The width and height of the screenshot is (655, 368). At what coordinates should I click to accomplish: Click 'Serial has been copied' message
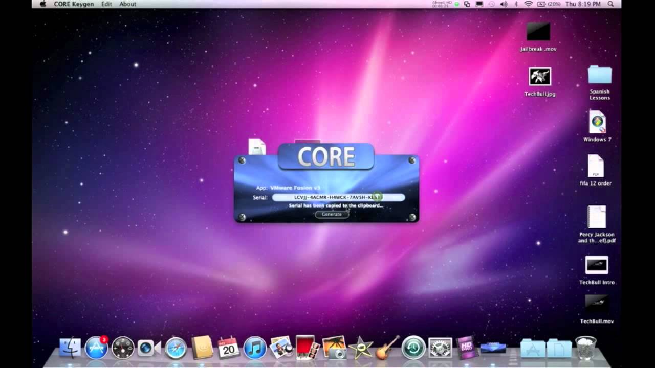[x=336, y=205]
